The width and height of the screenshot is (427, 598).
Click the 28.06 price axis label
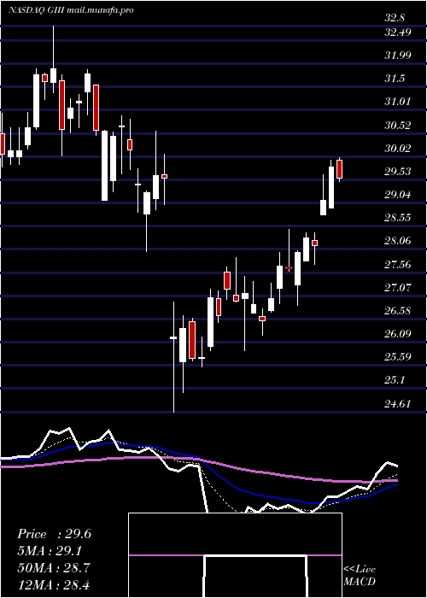tap(398, 241)
